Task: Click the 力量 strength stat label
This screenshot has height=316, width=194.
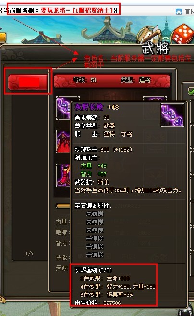Action: tap(61, 222)
